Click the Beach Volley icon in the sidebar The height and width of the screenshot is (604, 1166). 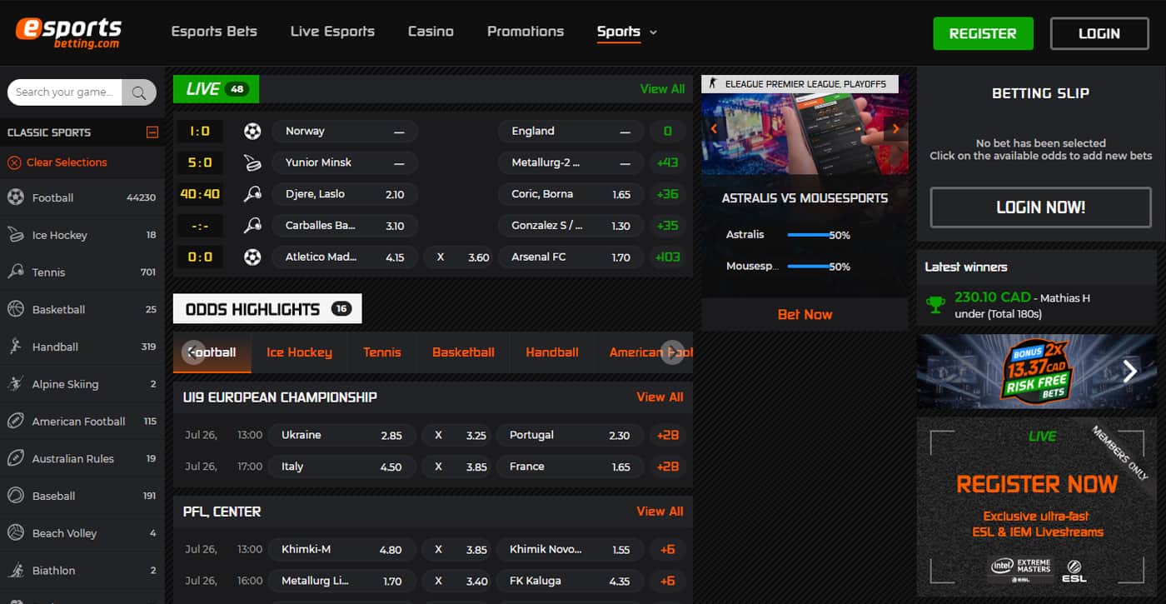[16, 532]
